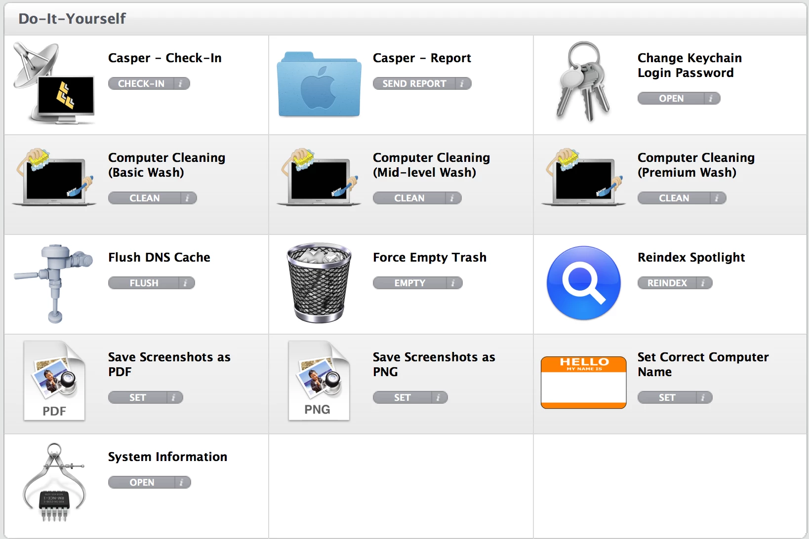Start the Mid-level Wash CLEAN button
The width and height of the screenshot is (809, 539).
coord(409,198)
